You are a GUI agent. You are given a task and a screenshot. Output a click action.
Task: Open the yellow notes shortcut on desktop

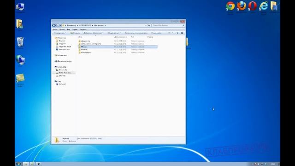pos(20,78)
